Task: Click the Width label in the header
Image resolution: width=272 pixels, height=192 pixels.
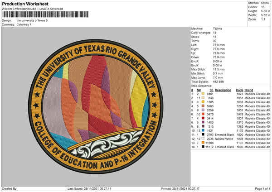Action: pyautogui.click(x=252, y=15)
